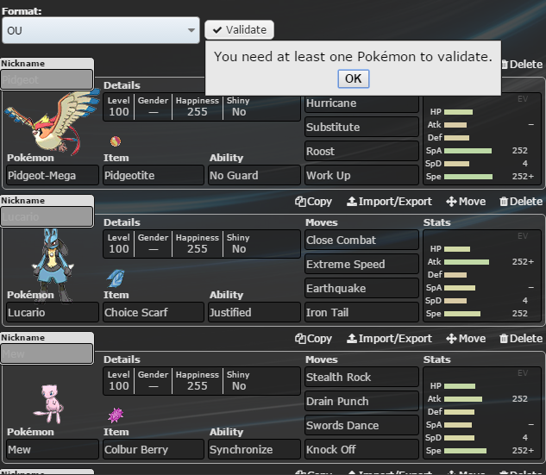Select the Lucario sprite image

click(x=53, y=266)
